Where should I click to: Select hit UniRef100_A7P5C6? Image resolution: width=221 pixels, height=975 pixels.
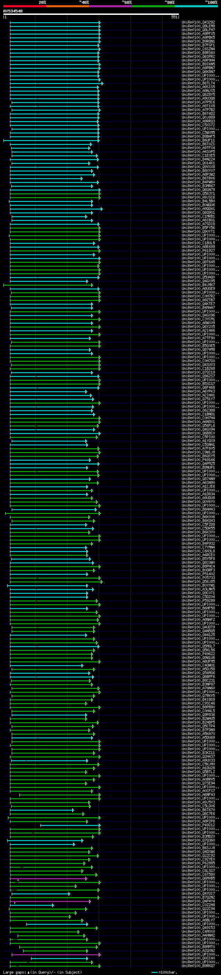point(198,102)
